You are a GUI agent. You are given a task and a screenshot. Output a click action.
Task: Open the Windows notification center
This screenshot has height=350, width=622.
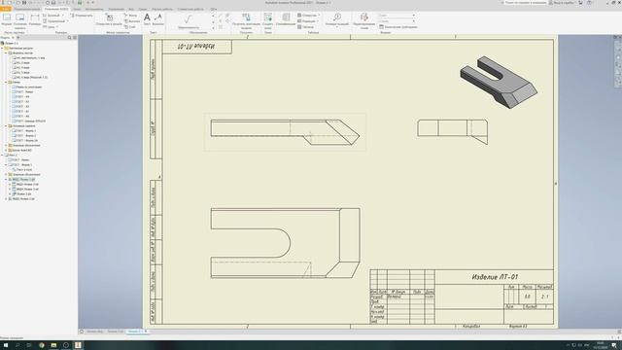(x=614, y=345)
